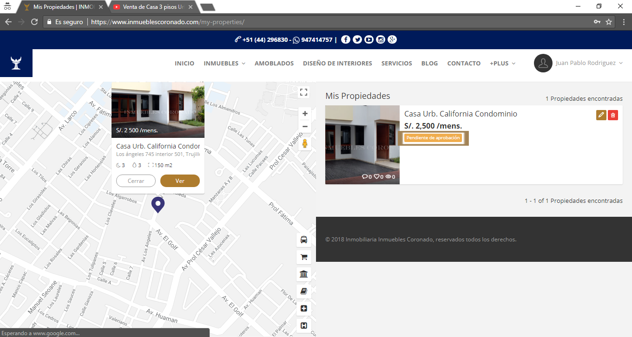Open the YouTube social icon

tap(369, 40)
